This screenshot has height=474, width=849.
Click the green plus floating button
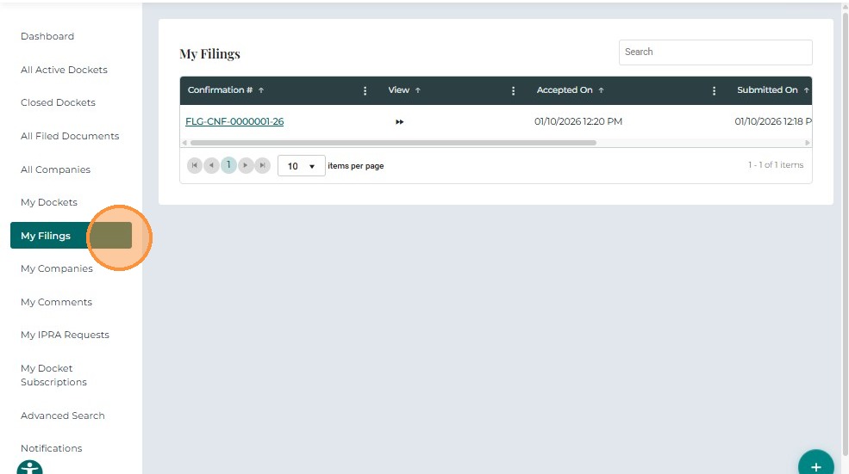click(x=816, y=463)
